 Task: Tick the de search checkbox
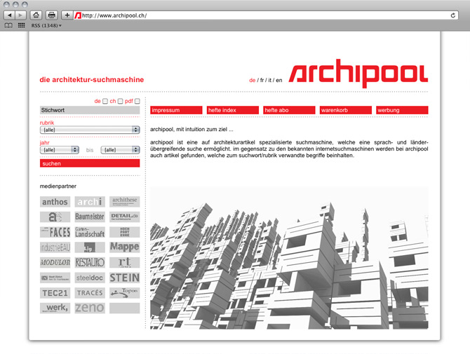pyautogui.click(x=105, y=101)
